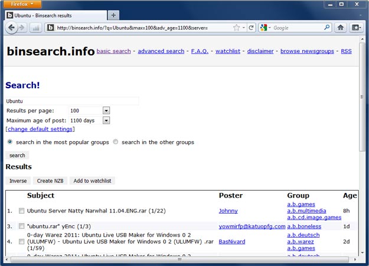
Task: Click the Age column header
Action: click(350, 195)
